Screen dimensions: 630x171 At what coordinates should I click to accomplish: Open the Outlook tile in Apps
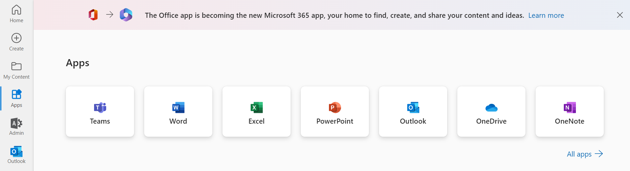click(x=413, y=112)
